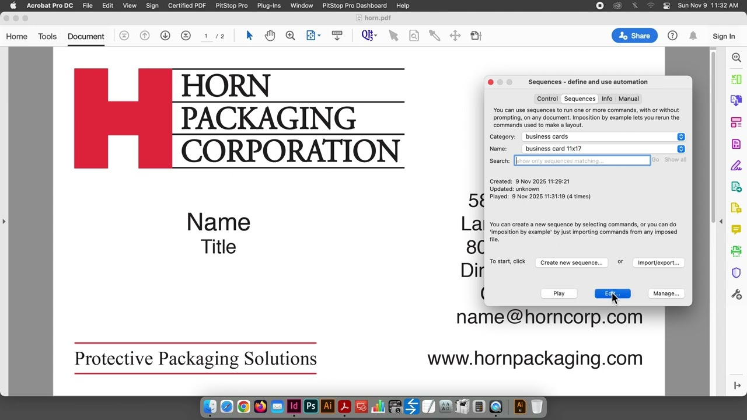Select the arrow selection tool

(x=249, y=36)
